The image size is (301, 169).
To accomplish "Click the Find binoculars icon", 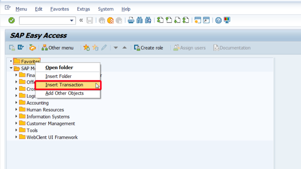I will (x=140, y=20).
